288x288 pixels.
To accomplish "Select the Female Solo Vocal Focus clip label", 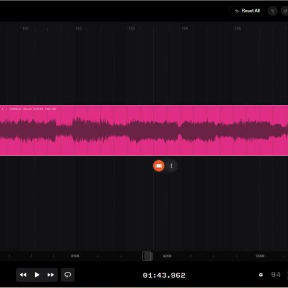I will [29, 109].
